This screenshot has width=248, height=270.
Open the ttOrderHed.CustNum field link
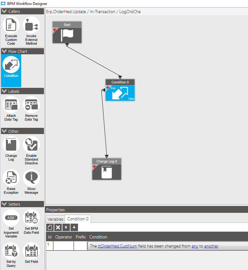click(117, 246)
